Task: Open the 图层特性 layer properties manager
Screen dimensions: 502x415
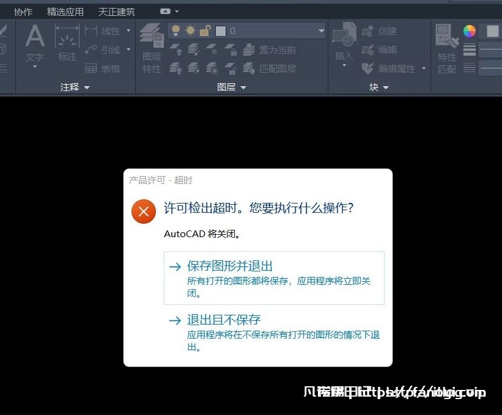Action: tap(152, 48)
